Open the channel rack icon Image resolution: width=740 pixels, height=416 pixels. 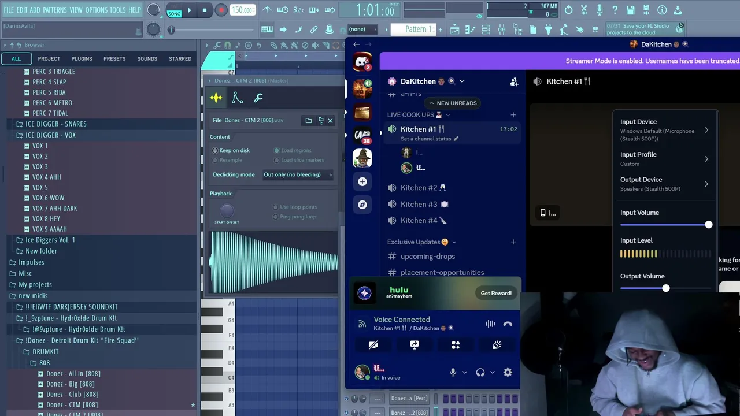(486, 29)
